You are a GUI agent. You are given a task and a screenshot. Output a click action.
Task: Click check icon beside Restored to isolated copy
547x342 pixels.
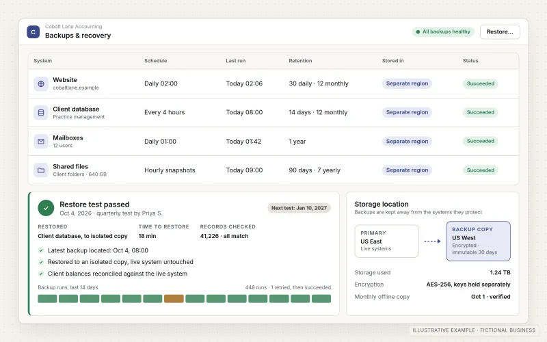point(41,262)
